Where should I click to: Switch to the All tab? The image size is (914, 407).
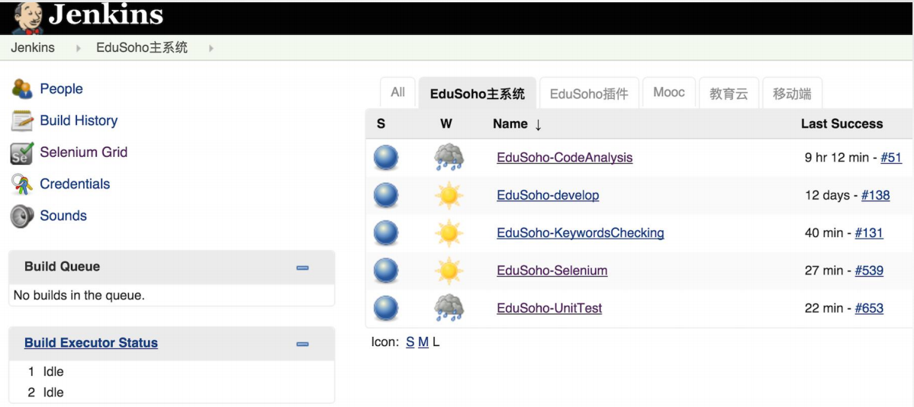click(x=398, y=92)
